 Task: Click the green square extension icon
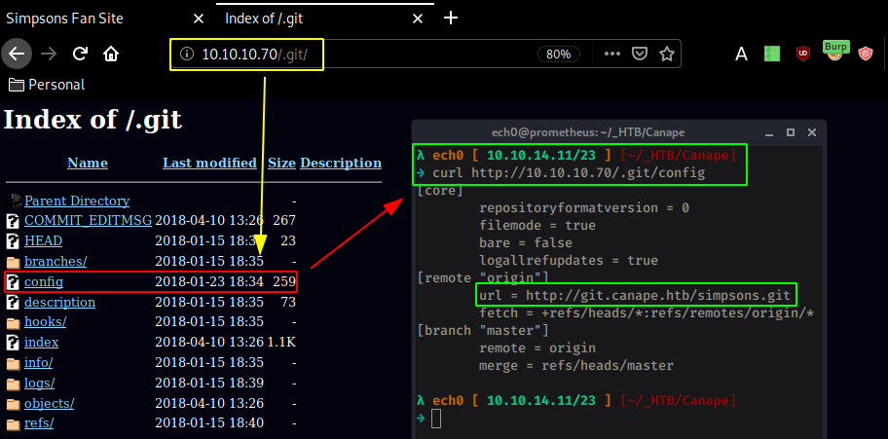pos(772,54)
